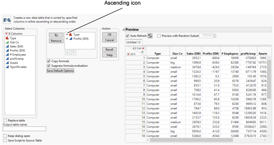Click Profits ($M) header in preview
Image resolution: width=274 pixels, height=145 pixels.
211,54
